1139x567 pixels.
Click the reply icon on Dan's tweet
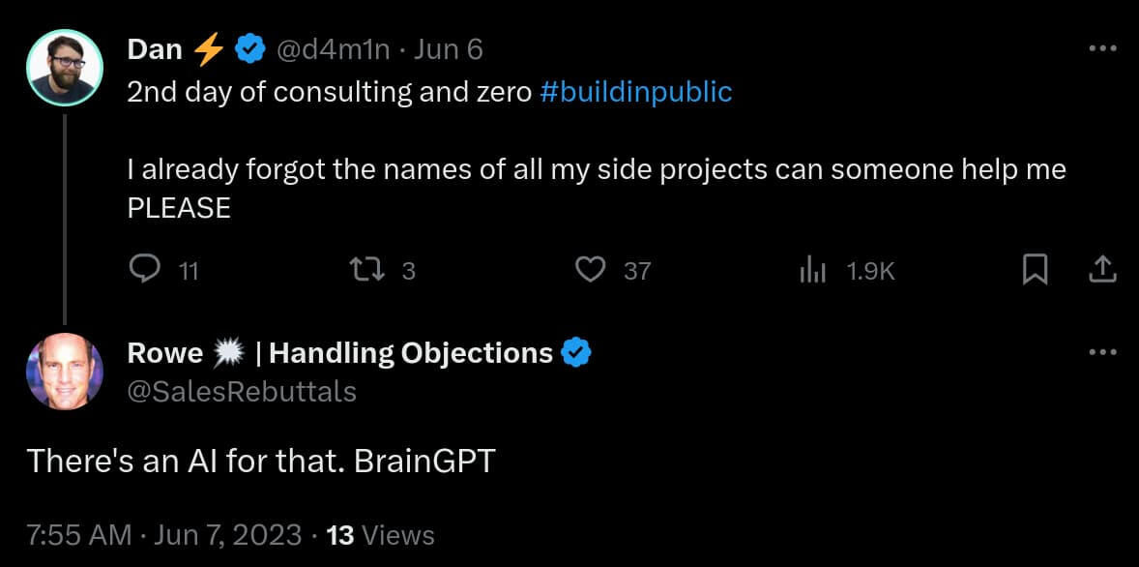click(144, 270)
